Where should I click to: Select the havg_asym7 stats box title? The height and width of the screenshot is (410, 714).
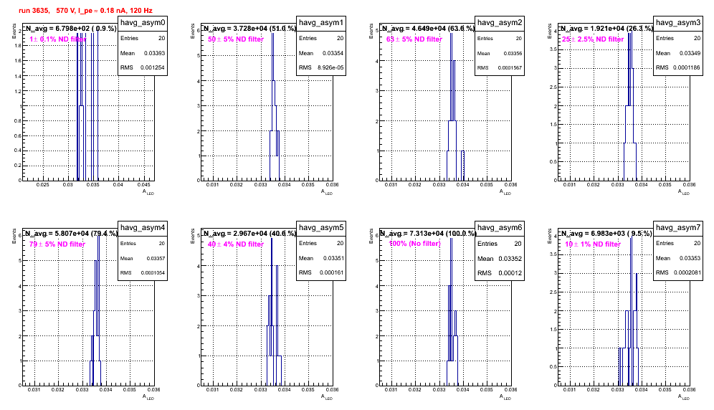pos(678,228)
